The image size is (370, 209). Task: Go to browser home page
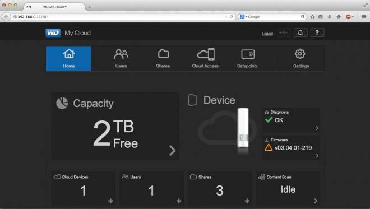pyautogui.click(x=339, y=17)
